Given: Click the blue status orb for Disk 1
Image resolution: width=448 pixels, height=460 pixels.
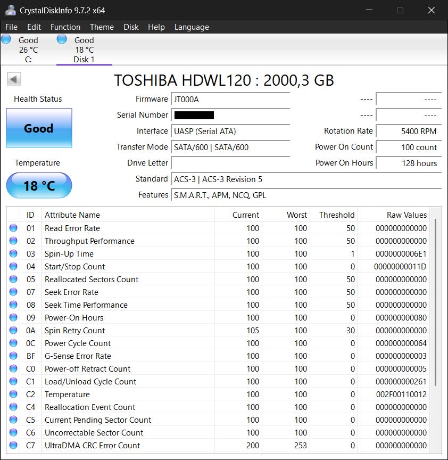Looking at the screenshot, I should (62, 39).
